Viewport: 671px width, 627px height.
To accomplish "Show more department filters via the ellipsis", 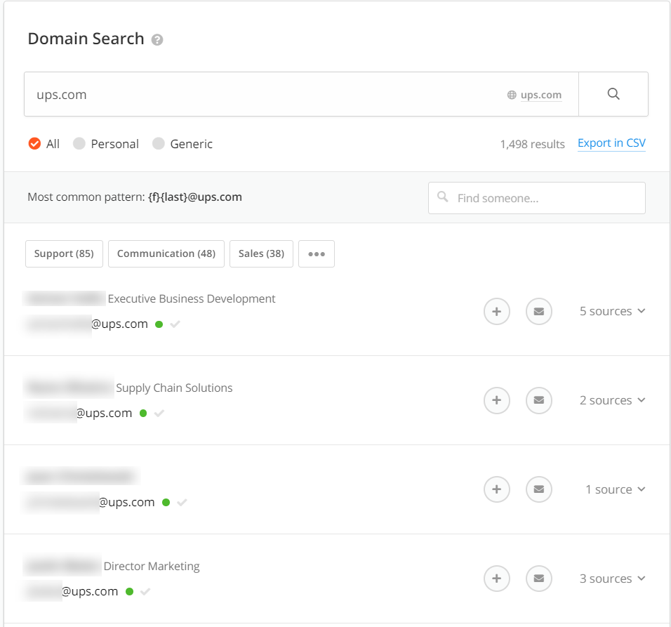I will point(317,253).
